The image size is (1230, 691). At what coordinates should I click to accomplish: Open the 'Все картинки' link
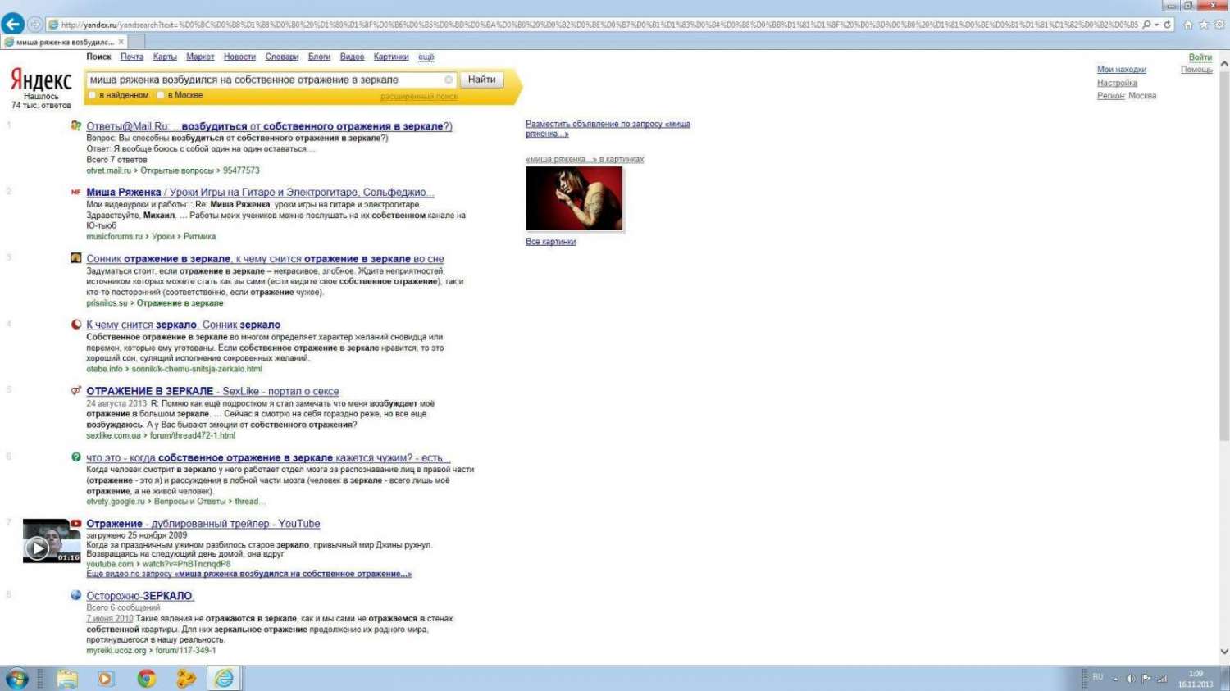click(551, 242)
